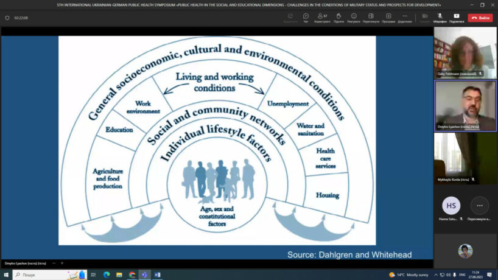Click the Microsoft Teams taskbar icon

click(144, 275)
